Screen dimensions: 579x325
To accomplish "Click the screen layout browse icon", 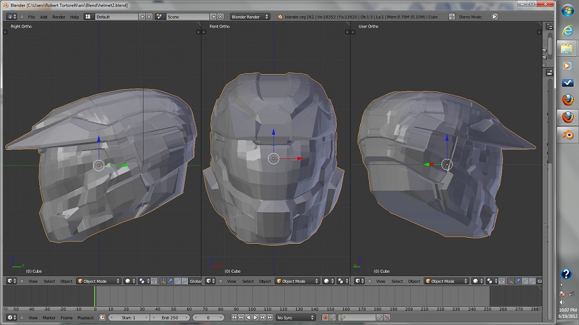I will point(88,17).
